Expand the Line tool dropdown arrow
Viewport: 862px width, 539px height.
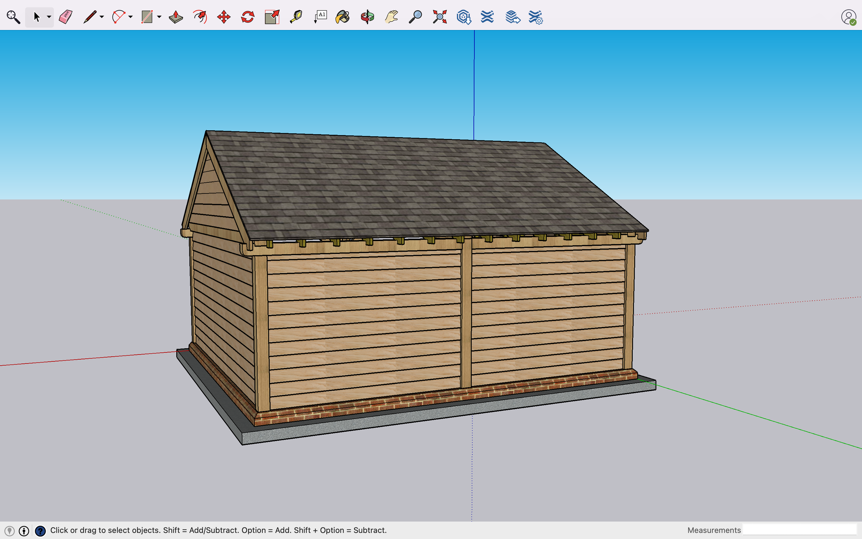[102, 17]
